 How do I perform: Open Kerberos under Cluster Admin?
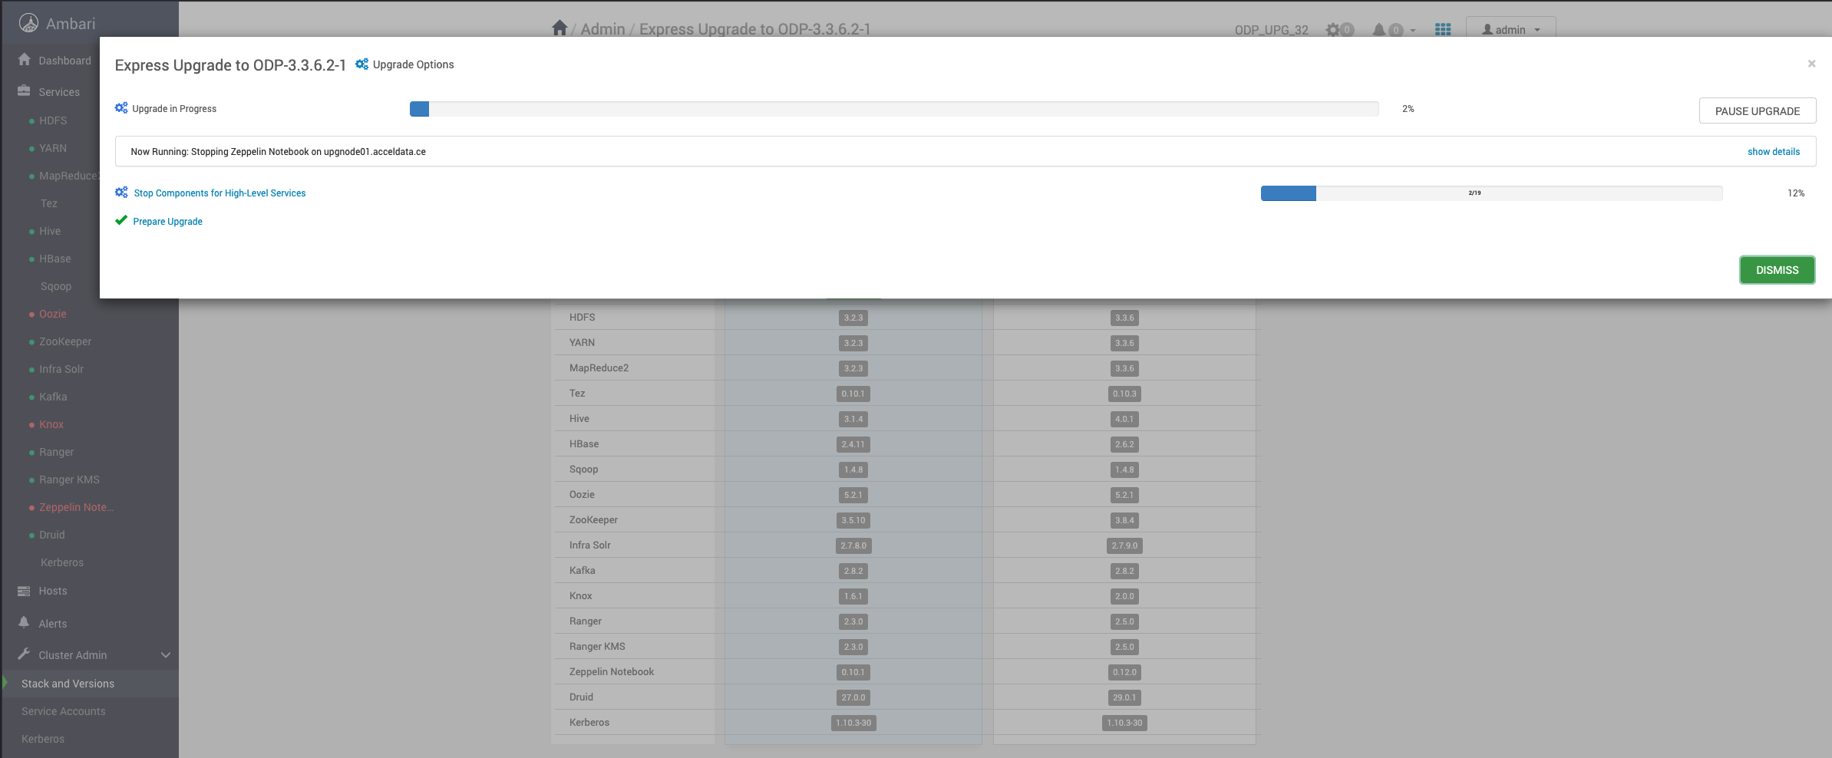point(43,739)
